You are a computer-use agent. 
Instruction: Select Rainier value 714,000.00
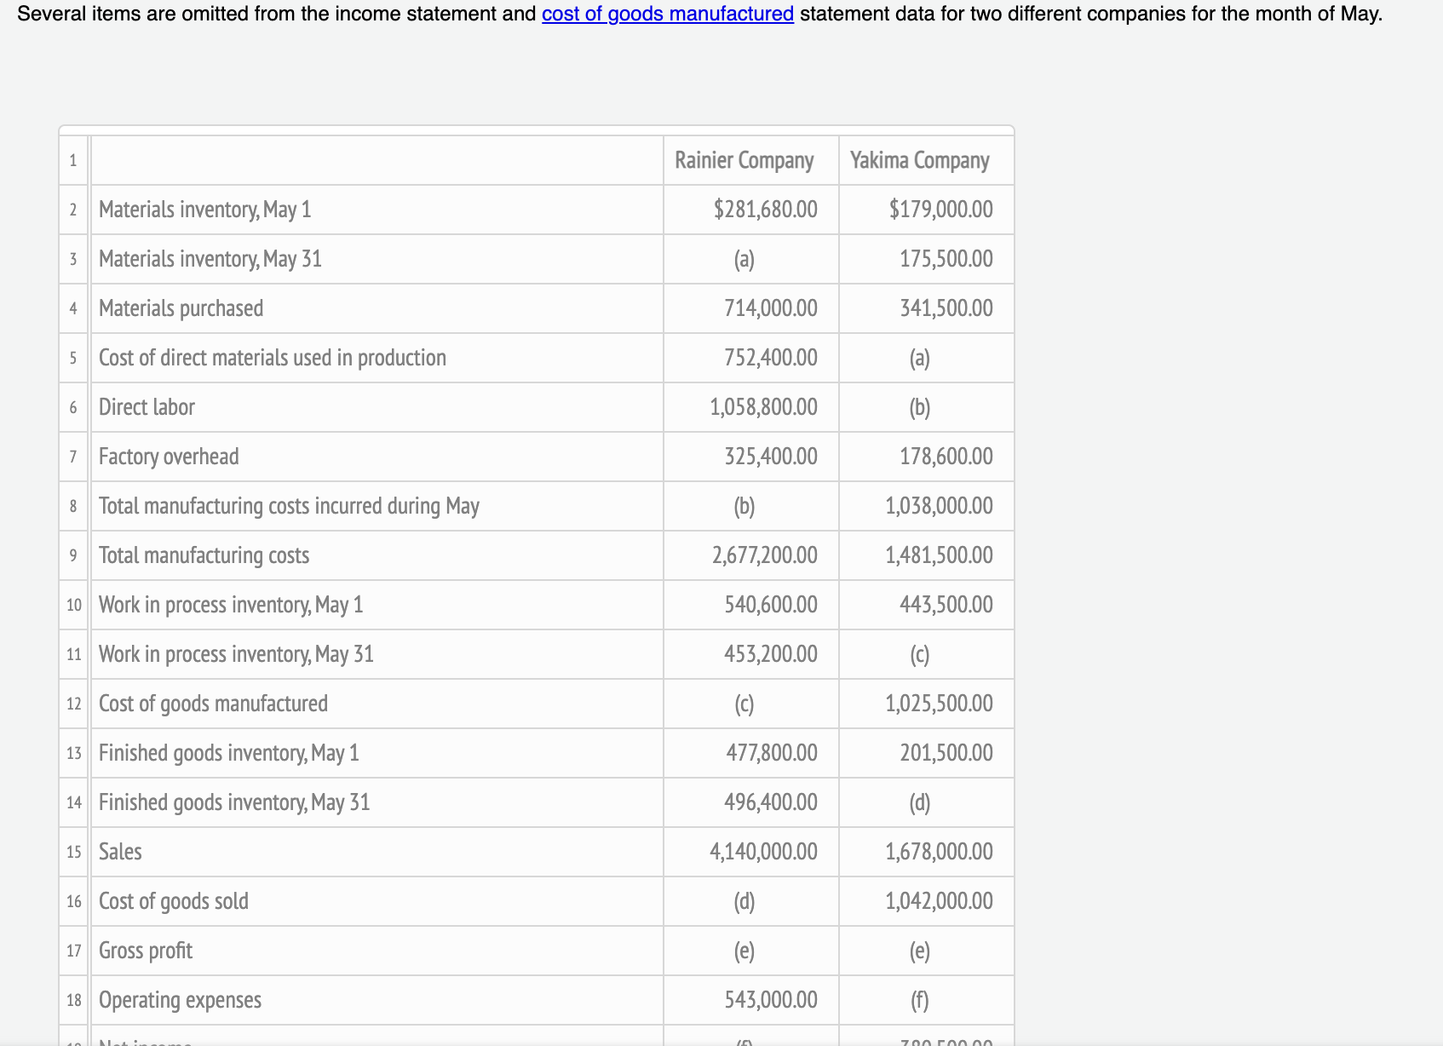point(771,308)
